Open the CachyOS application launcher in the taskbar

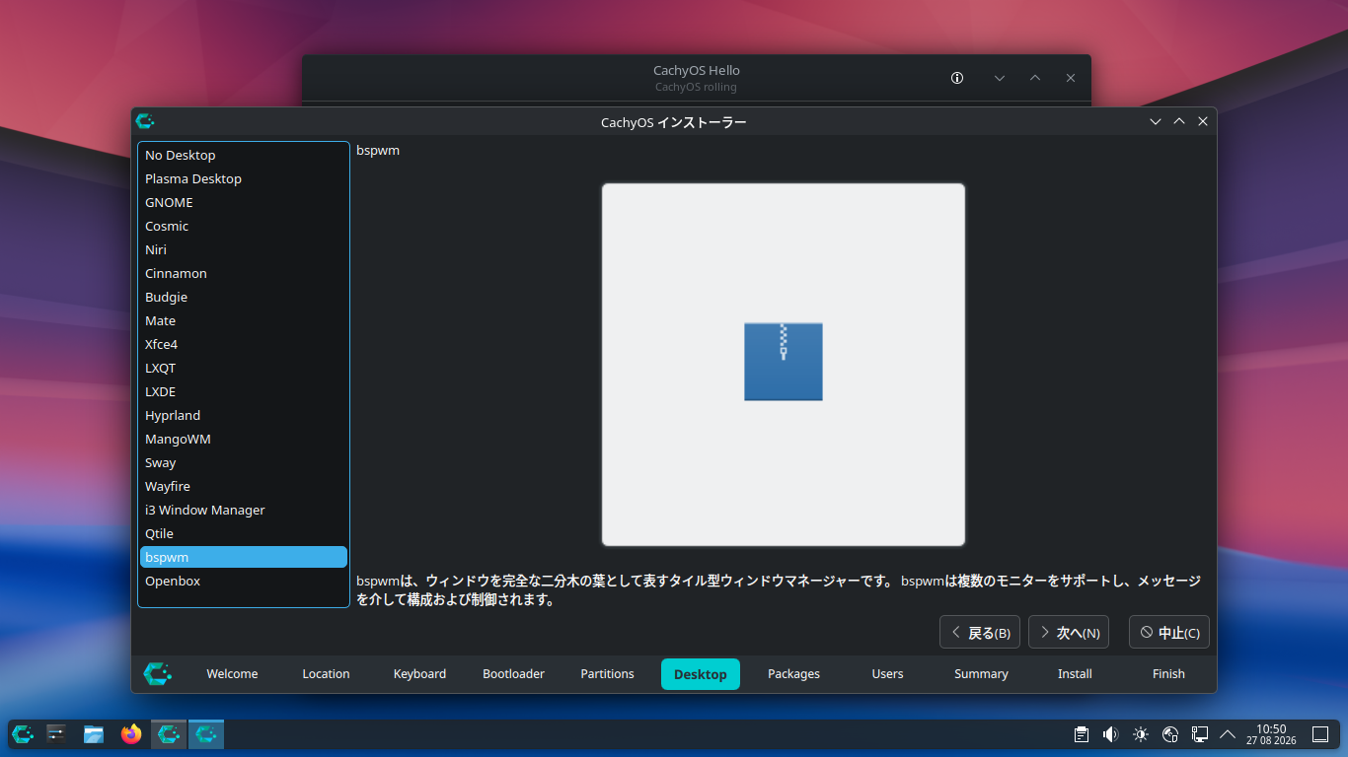(x=23, y=733)
